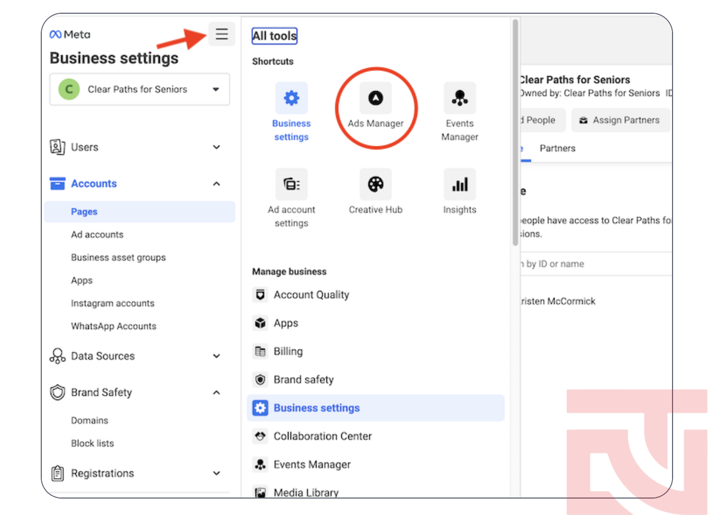708x515 pixels.
Task: Open Brand safety from Manage business
Action: tap(304, 380)
